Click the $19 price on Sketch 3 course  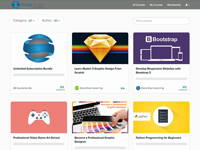click(123, 88)
